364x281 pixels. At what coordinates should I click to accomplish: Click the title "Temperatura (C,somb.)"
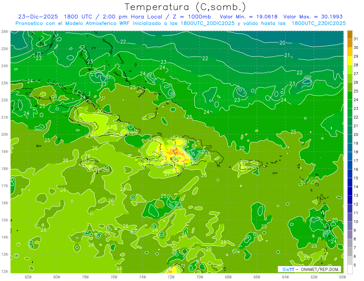[185, 7]
